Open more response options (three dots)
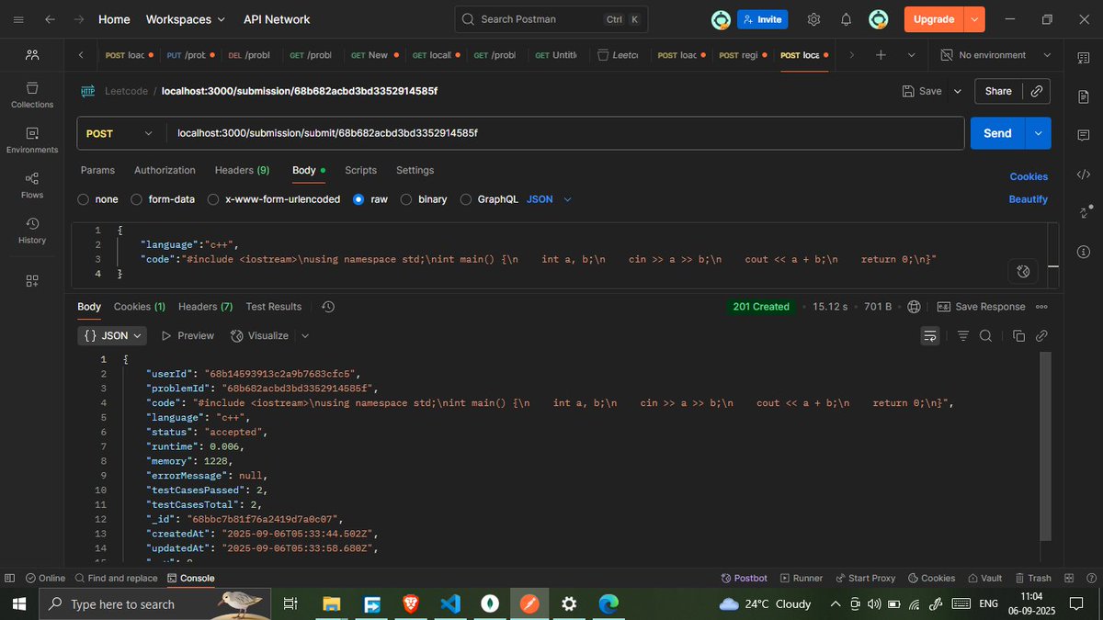The height and width of the screenshot is (620, 1103). click(x=1041, y=307)
